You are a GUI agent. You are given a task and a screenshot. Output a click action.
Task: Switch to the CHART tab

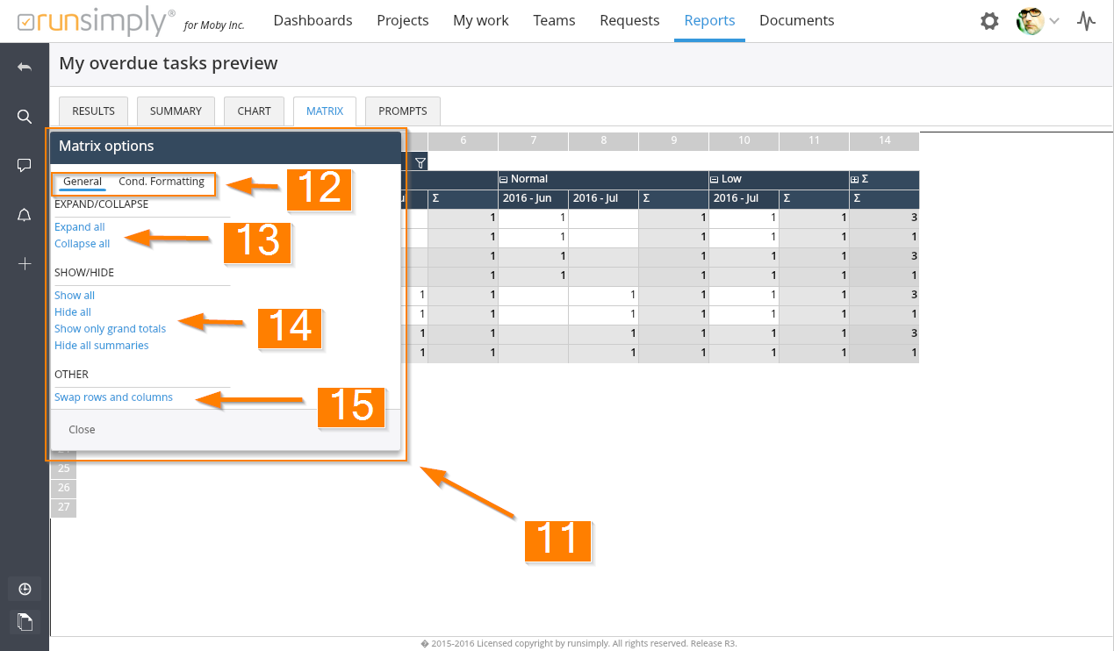254,111
